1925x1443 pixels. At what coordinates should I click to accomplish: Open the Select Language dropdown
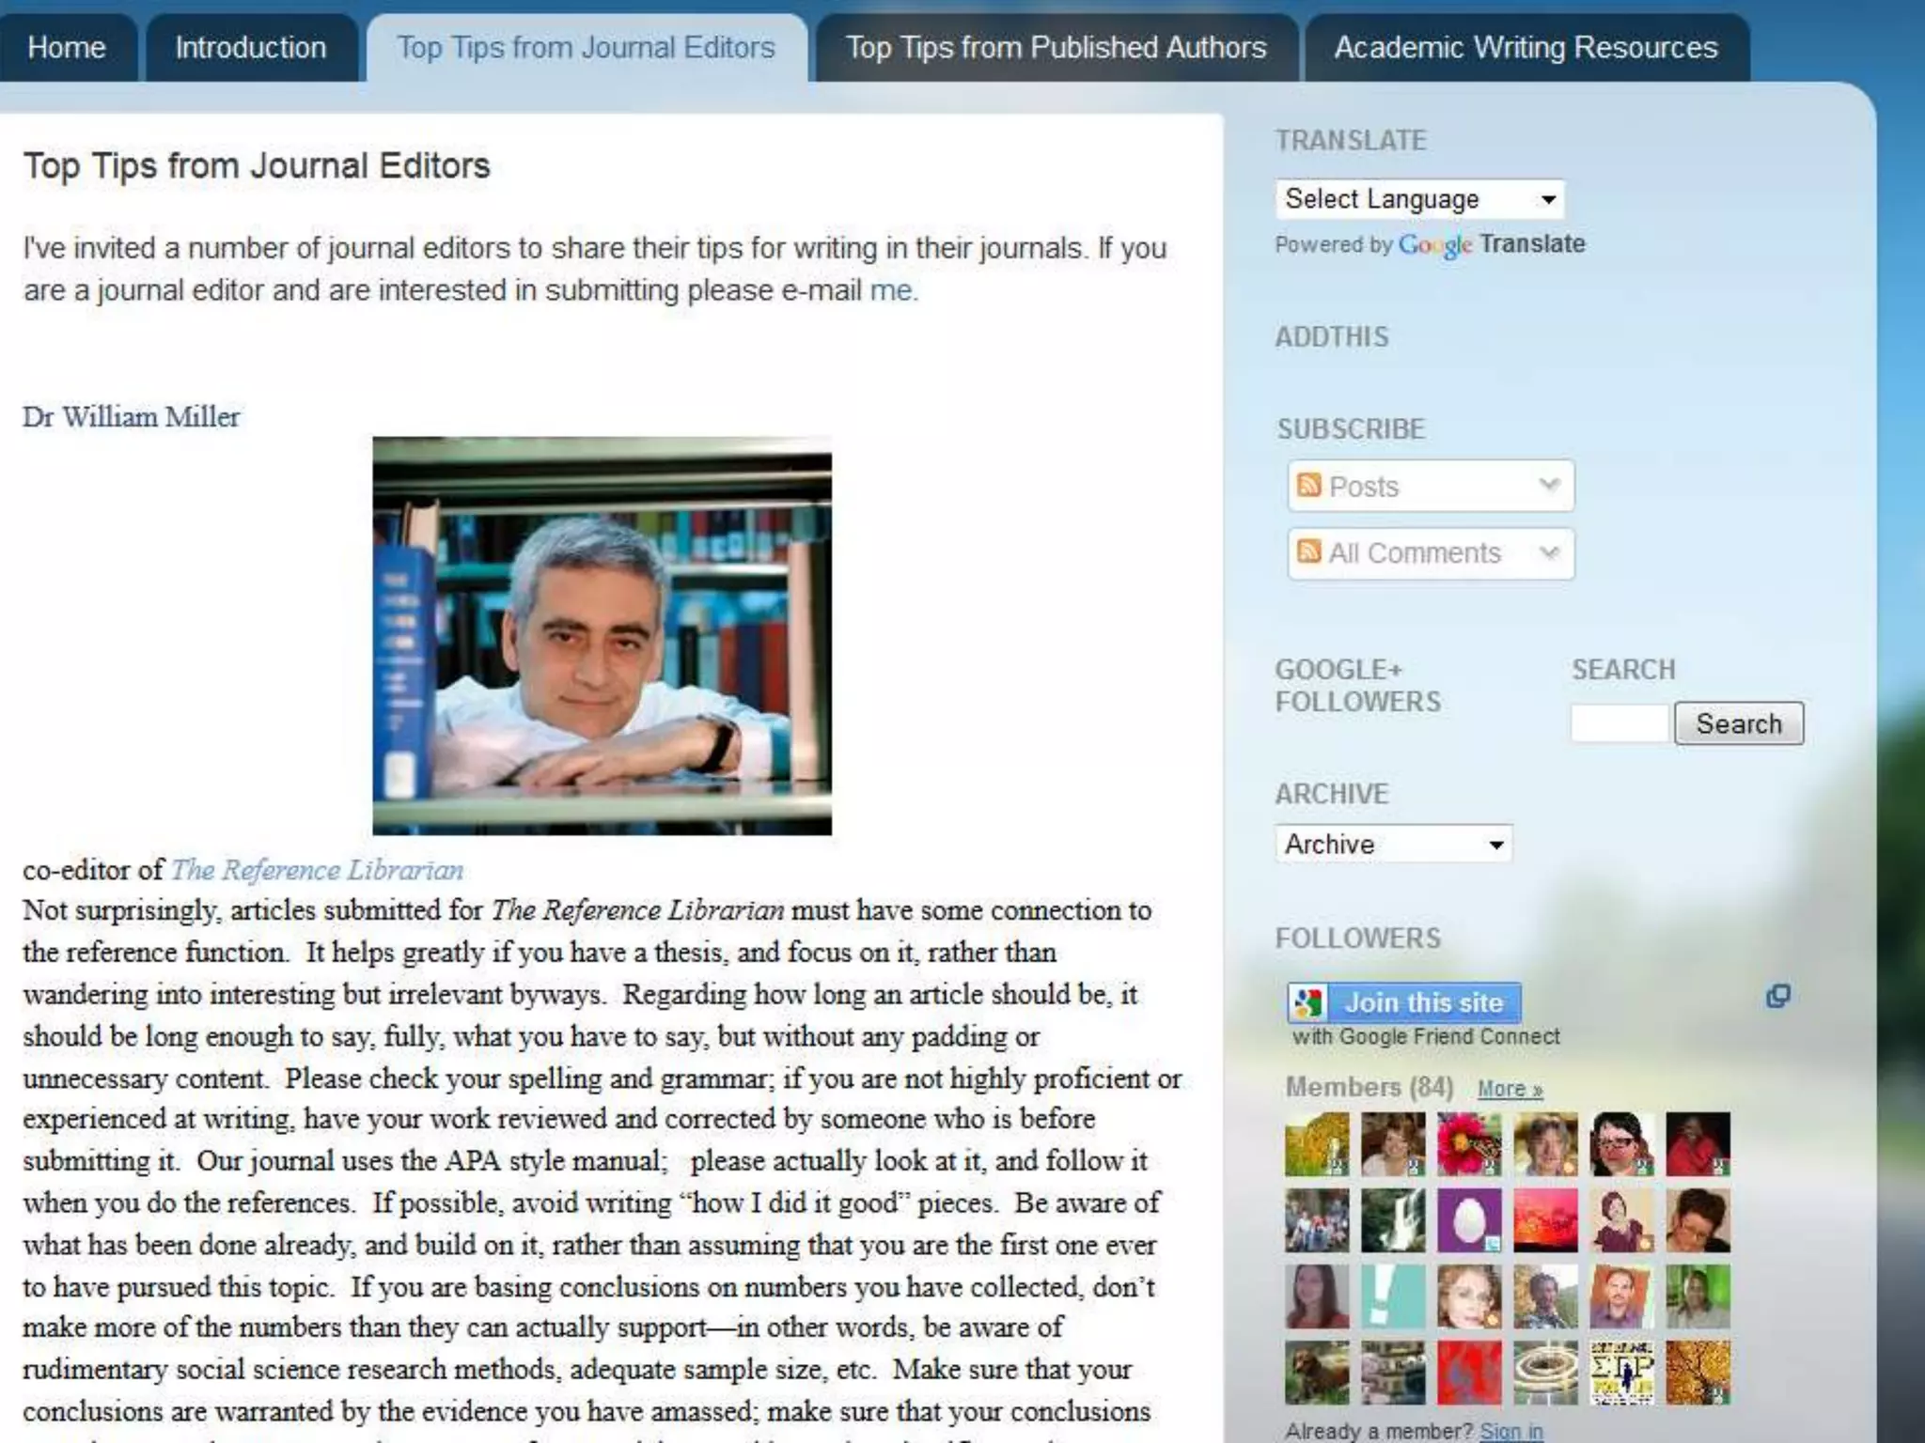[x=1419, y=199]
